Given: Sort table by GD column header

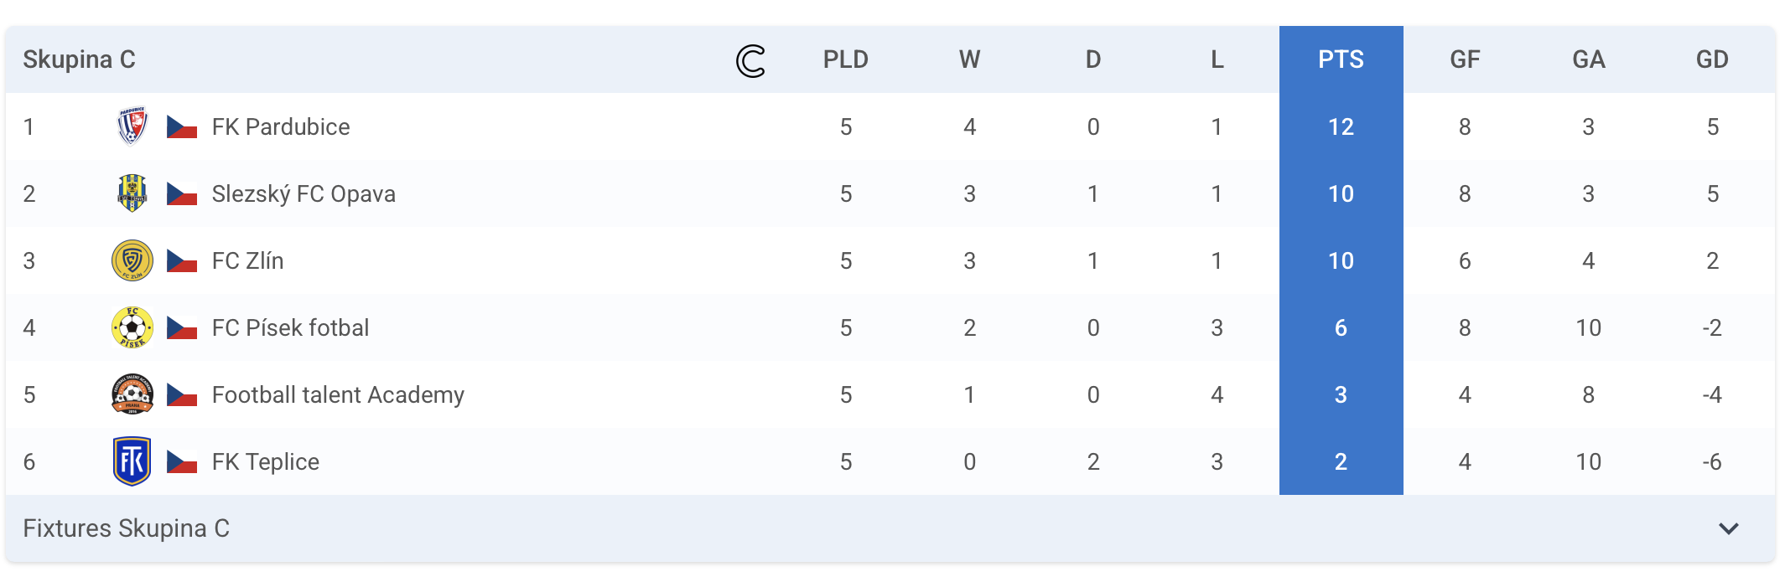Looking at the screenshot, I should pos(1712,59).
